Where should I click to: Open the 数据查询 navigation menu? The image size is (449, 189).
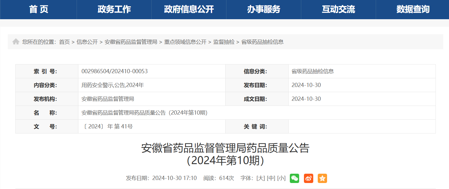pyautogui.click(x=413, y=9)
